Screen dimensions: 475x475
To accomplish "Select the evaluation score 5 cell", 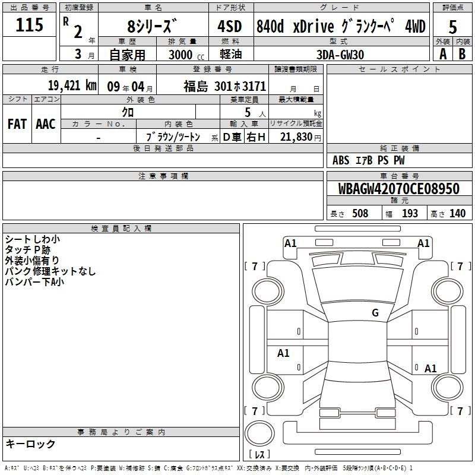I will pos(452,25).
